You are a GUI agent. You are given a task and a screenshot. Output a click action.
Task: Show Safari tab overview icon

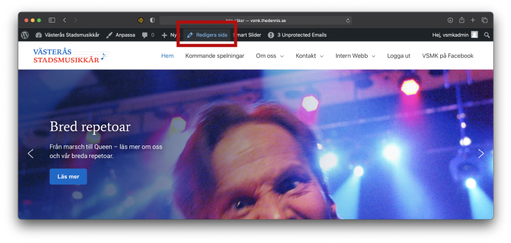(x=484, y=20)
